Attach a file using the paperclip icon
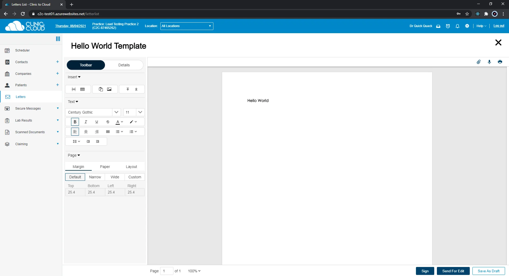The width and height of the screenshot is (509, 276). (x=479, y=62)
